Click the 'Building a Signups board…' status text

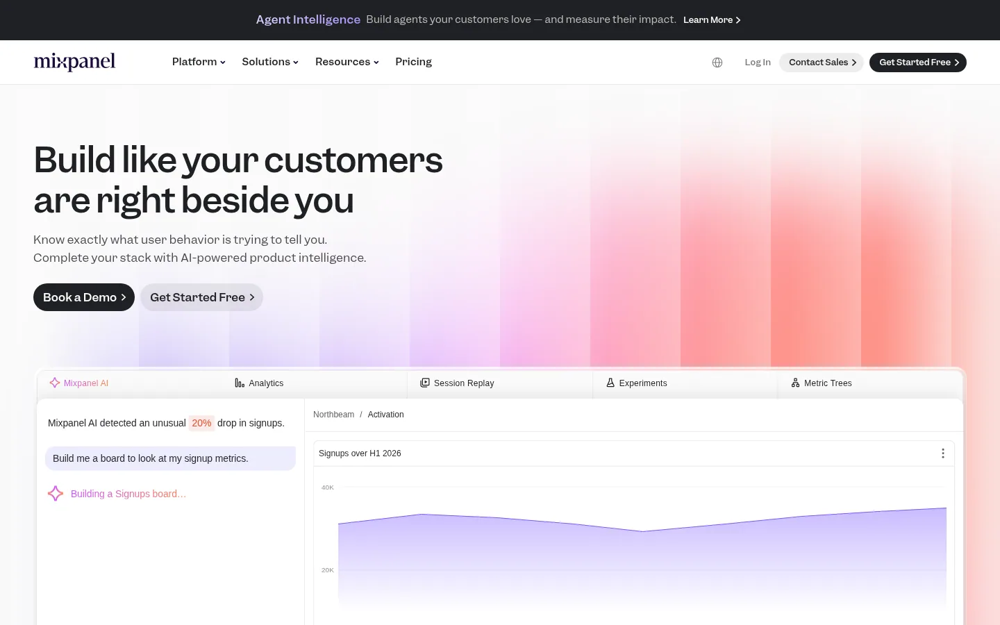[x=128, y=494]
